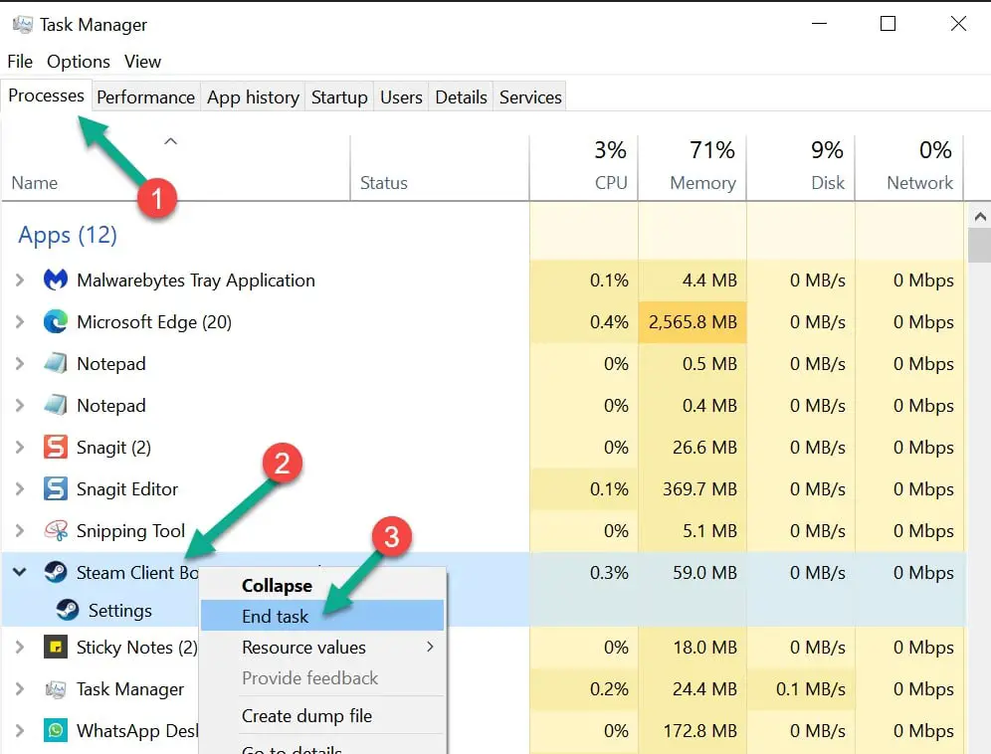Sort processes by Network column
The width and height of the screenshot is (991, 754).
tap(909, 167)
